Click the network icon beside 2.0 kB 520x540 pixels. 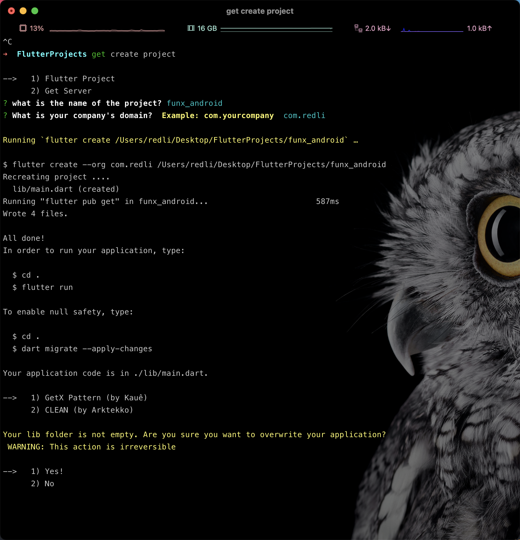tap(358, 28)
